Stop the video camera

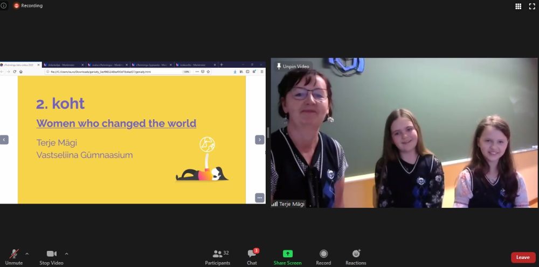click(x=51, y=255)
